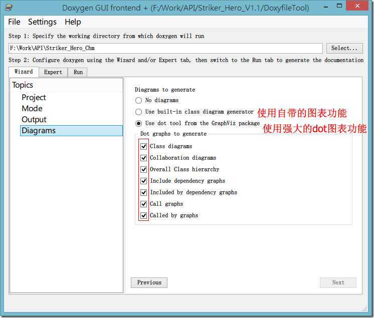Toggle Included by dependency graphs checkbox
The height and width of the screenshot is (318, 374).
[x=143, y=192]
